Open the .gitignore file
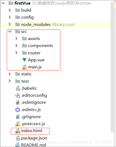116x147 pixels. click(31, 117)
